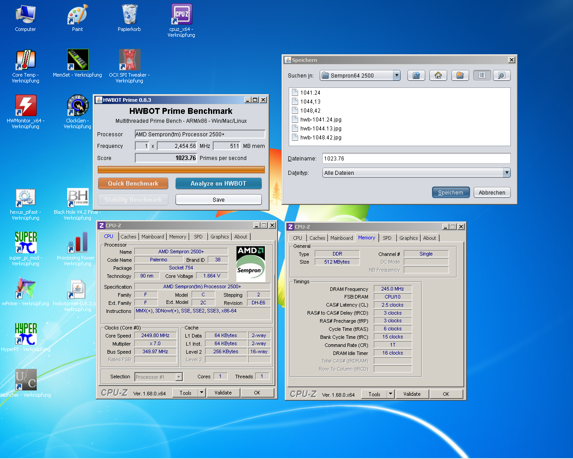
Task: Click Tools button in left CPU-Z
Action: coord(185,393)
